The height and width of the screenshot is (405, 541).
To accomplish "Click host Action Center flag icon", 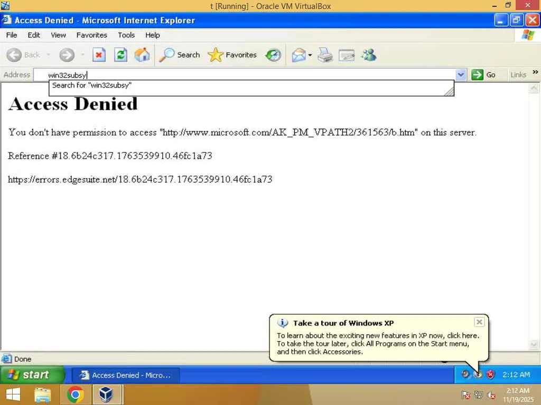I will (466, 395).
